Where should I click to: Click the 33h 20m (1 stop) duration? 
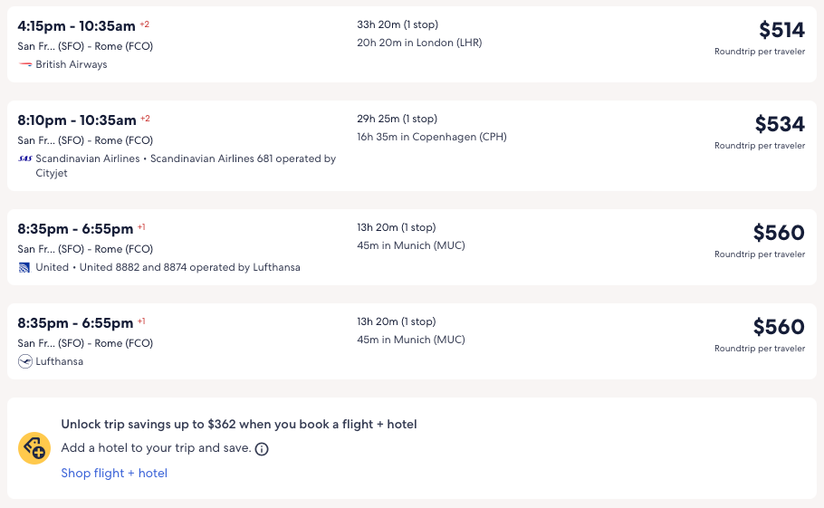click(x=398, y=25)
